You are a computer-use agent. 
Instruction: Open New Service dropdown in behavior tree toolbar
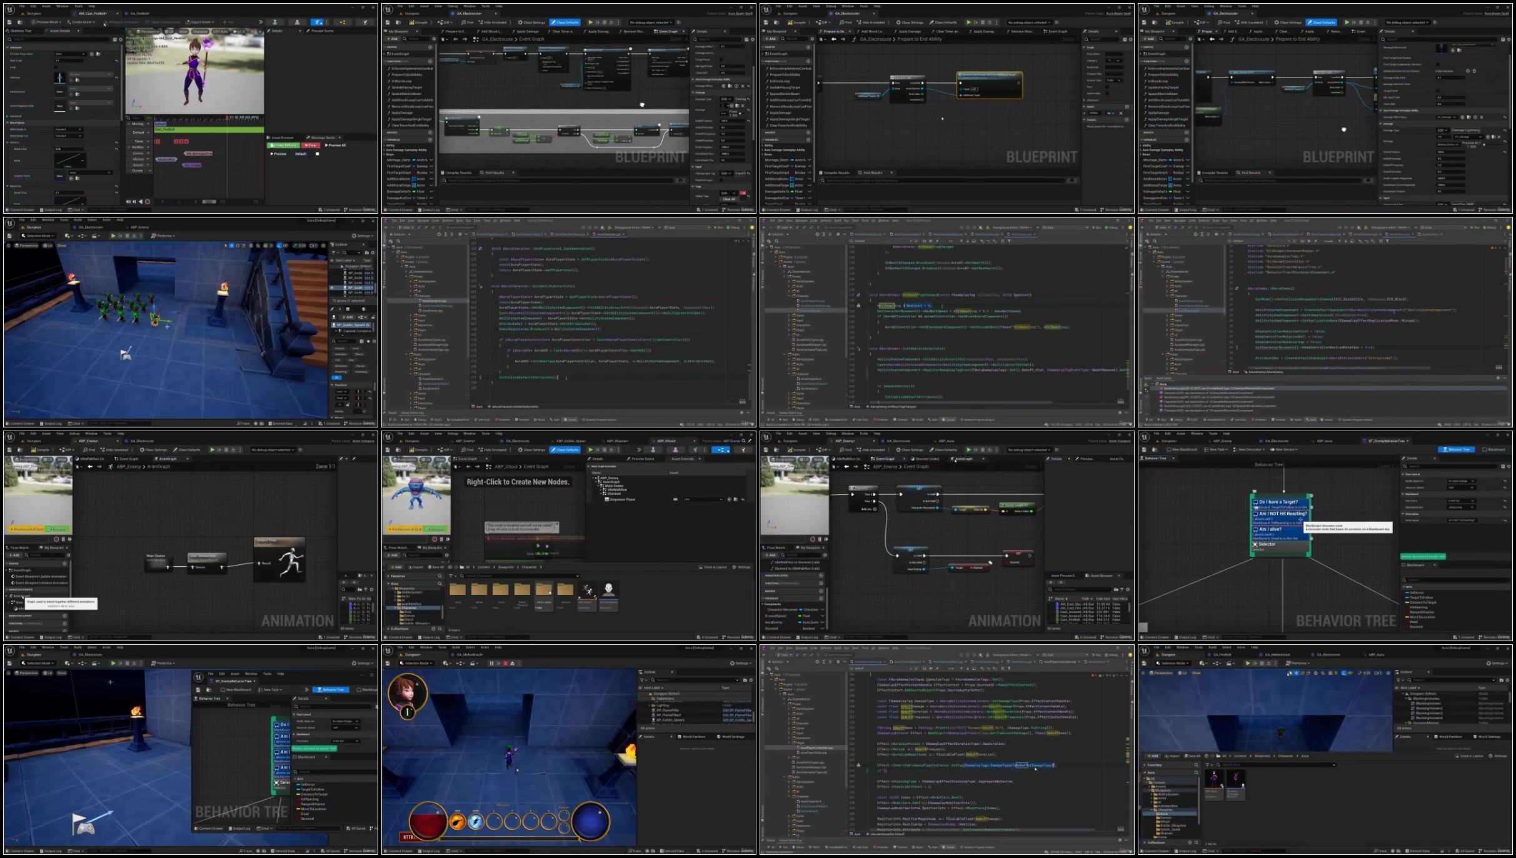[1284, 449]
